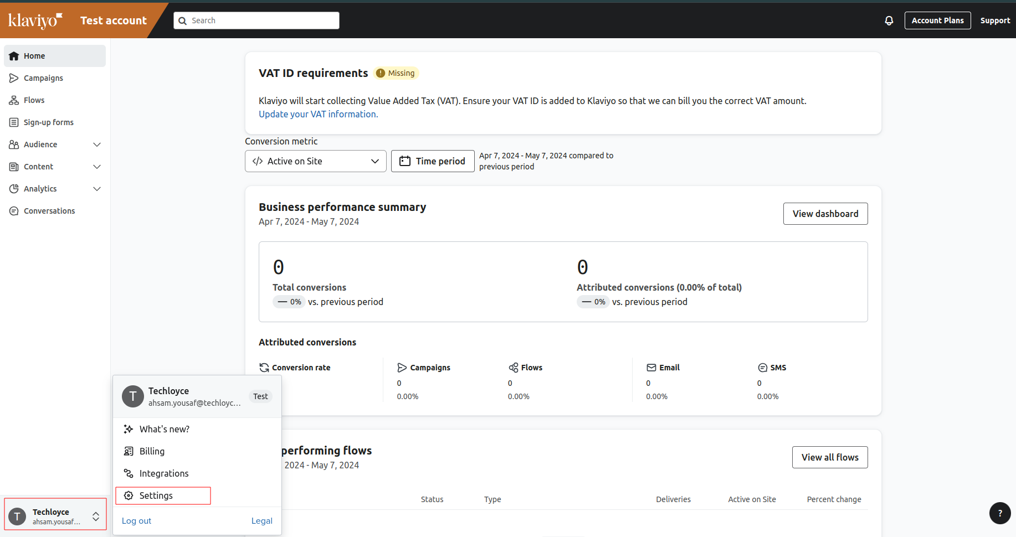Click the Percent change column header
The height and width of the screenshot is (537, 1016).
click(x=834, y=499)
